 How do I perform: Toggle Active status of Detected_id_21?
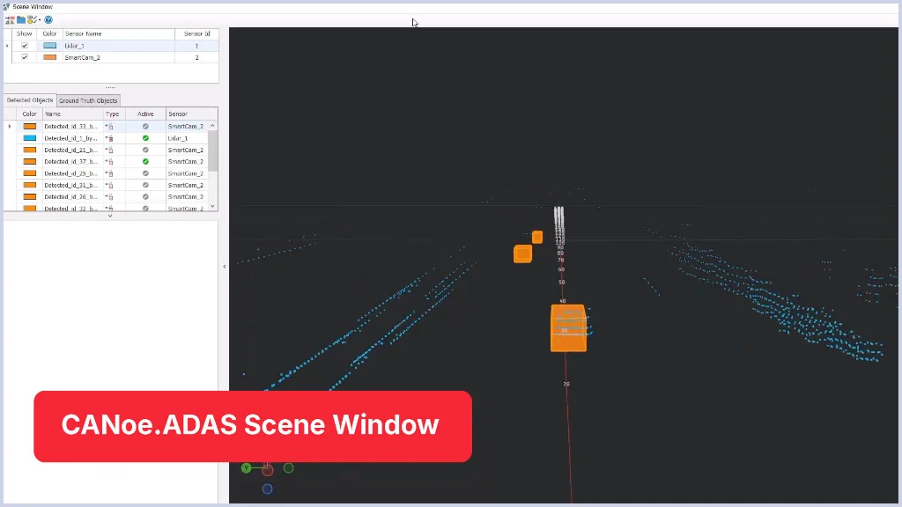tap(145, 150)
